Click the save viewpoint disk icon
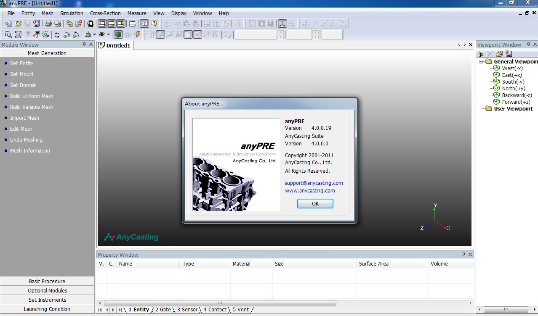The height and width of the screenshot is (316, 538). (x=509, y=54)
